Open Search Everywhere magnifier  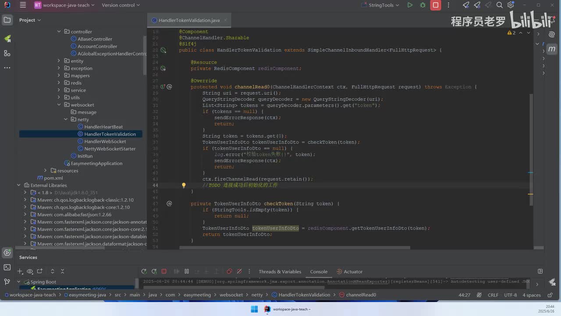pyautogui.click(x=499, y=5)
